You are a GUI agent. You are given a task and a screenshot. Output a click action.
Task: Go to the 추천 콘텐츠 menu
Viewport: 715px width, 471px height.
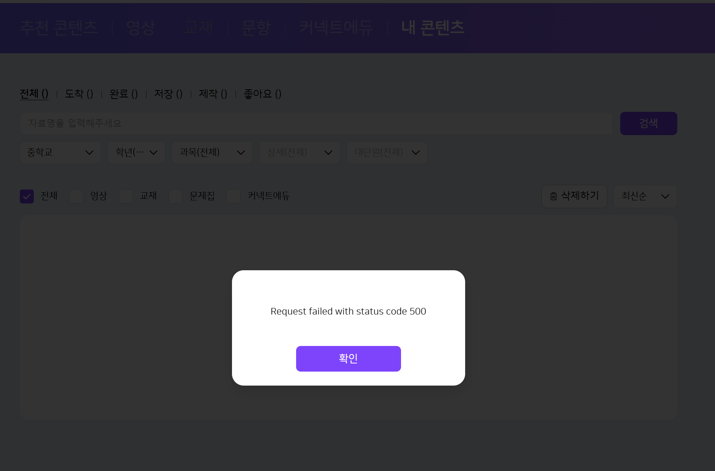coord(59,28)
